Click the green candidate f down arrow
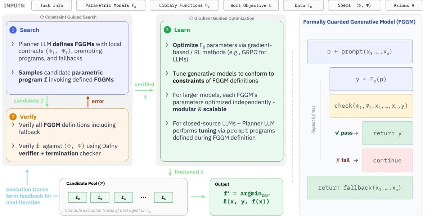Viewport: 432px width, 216px height. (x=47, y=101)
